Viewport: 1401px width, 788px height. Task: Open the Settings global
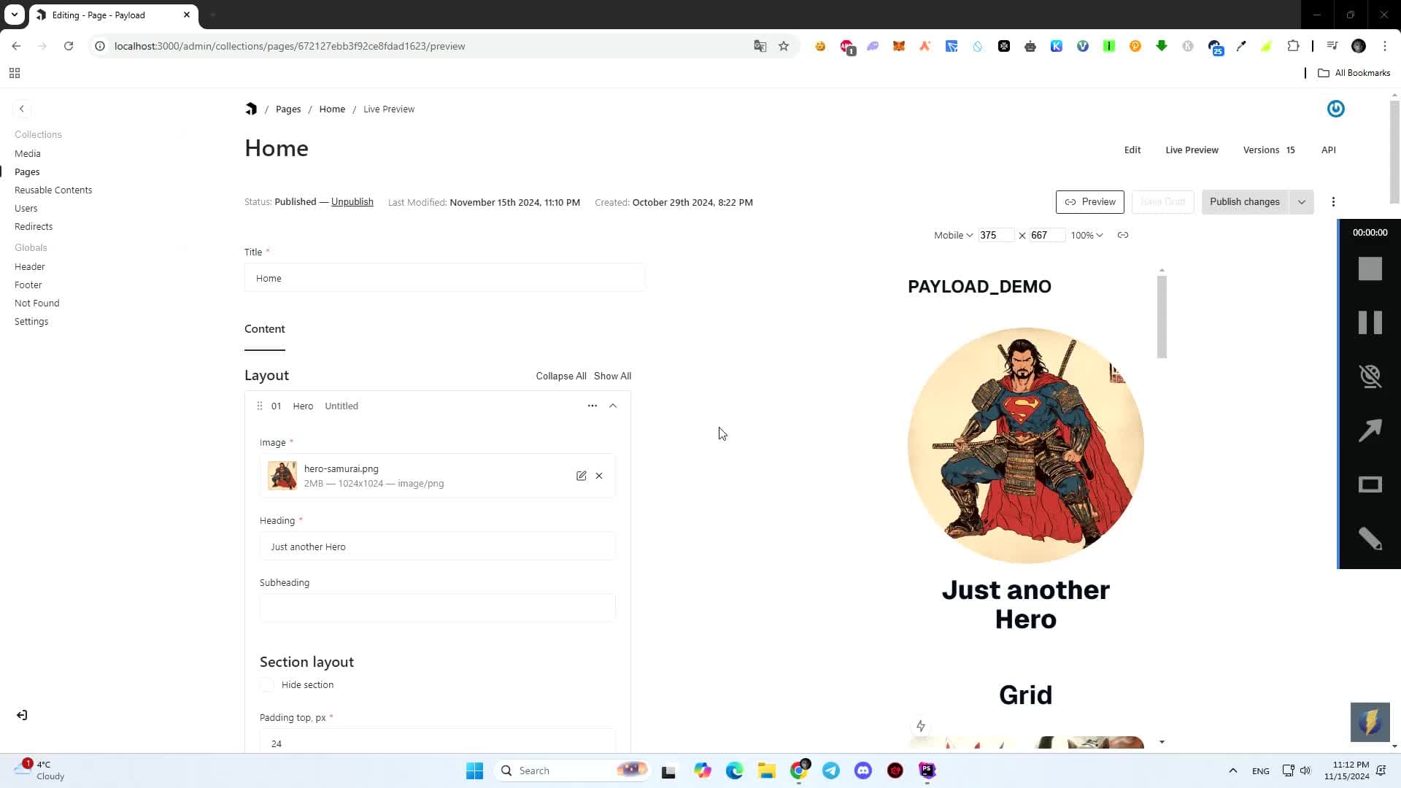click(31, 321)
